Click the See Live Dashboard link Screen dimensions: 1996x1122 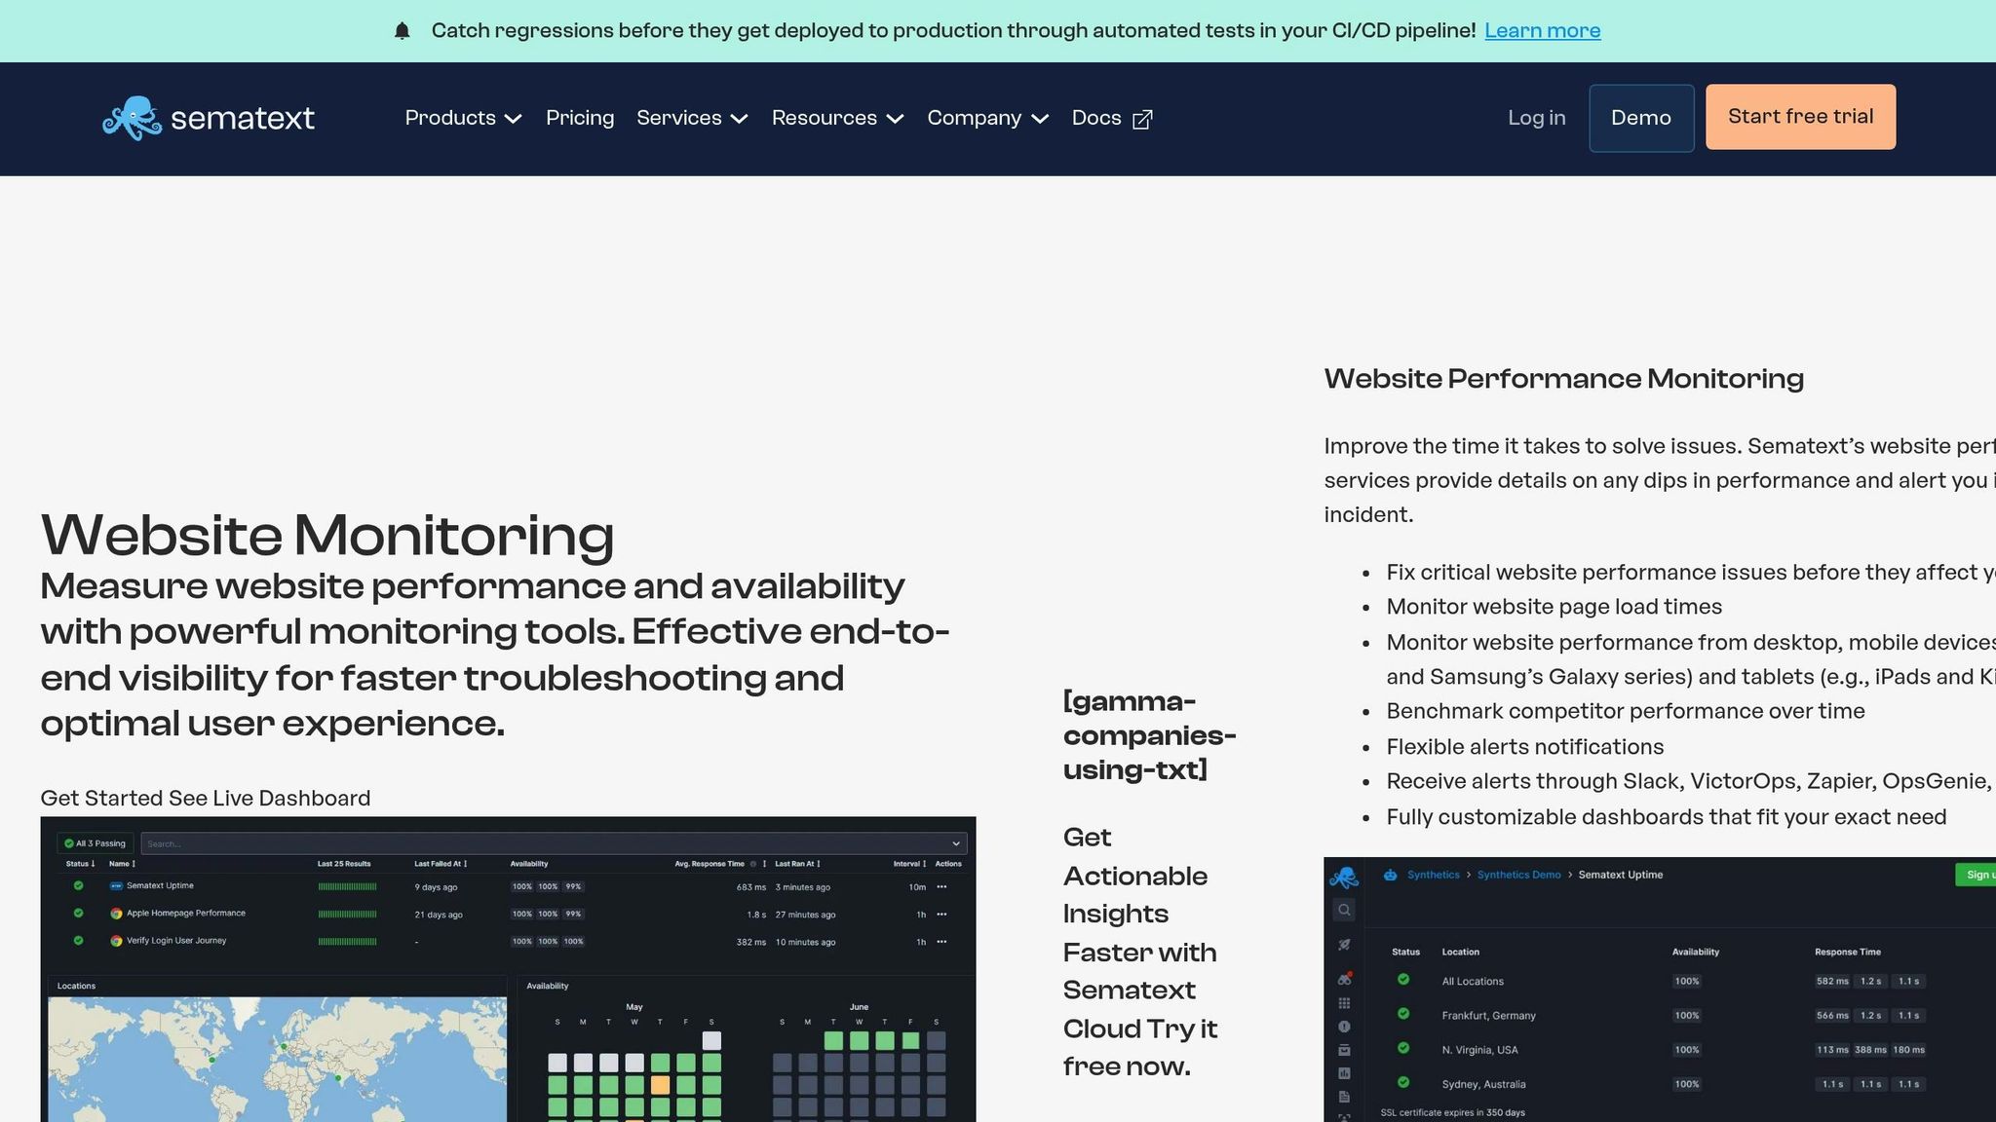tap(270, 799)
